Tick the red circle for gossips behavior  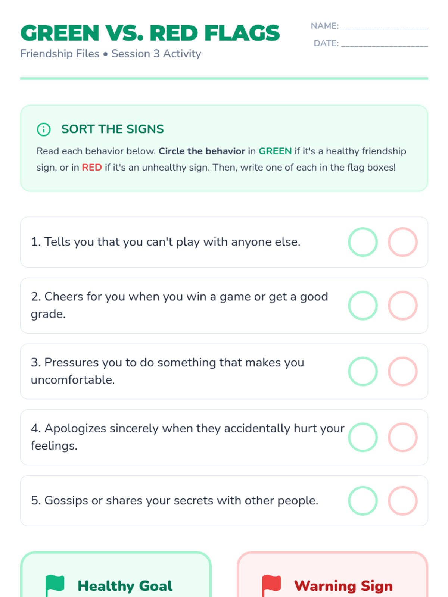[402, 501]
